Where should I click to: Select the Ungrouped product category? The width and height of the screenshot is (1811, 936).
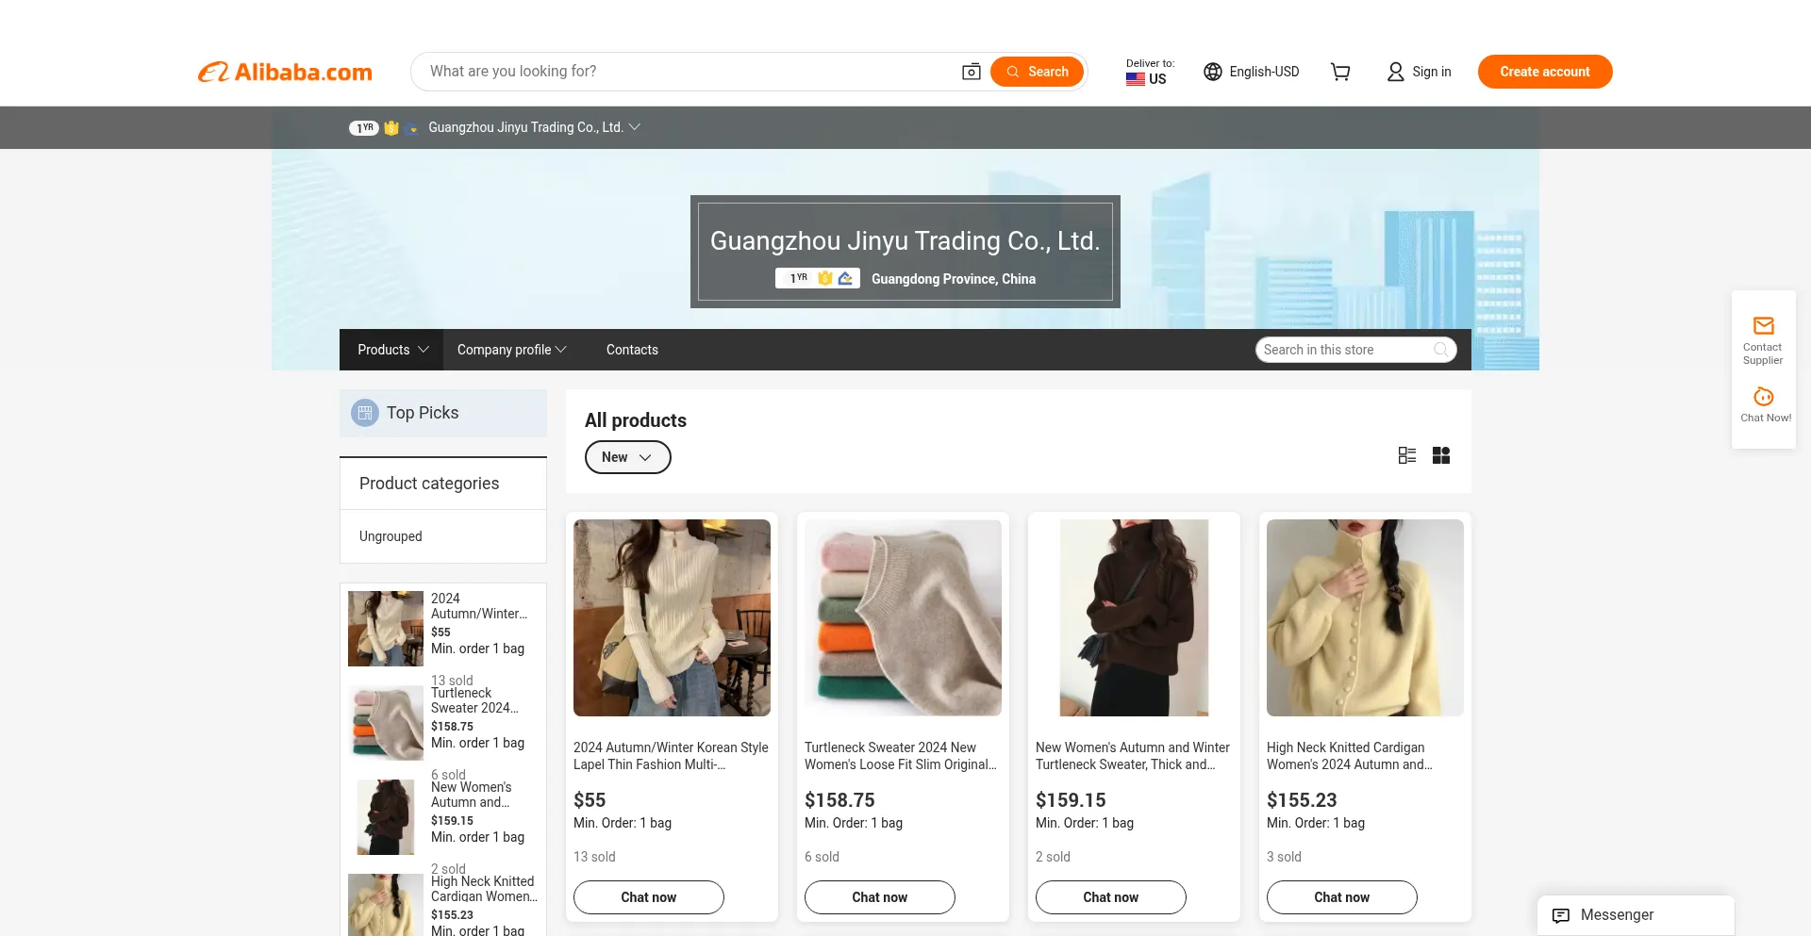coord(390,536)
